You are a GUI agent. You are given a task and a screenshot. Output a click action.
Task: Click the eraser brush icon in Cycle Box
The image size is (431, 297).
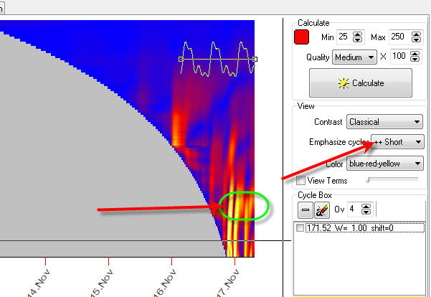point(322,209)
